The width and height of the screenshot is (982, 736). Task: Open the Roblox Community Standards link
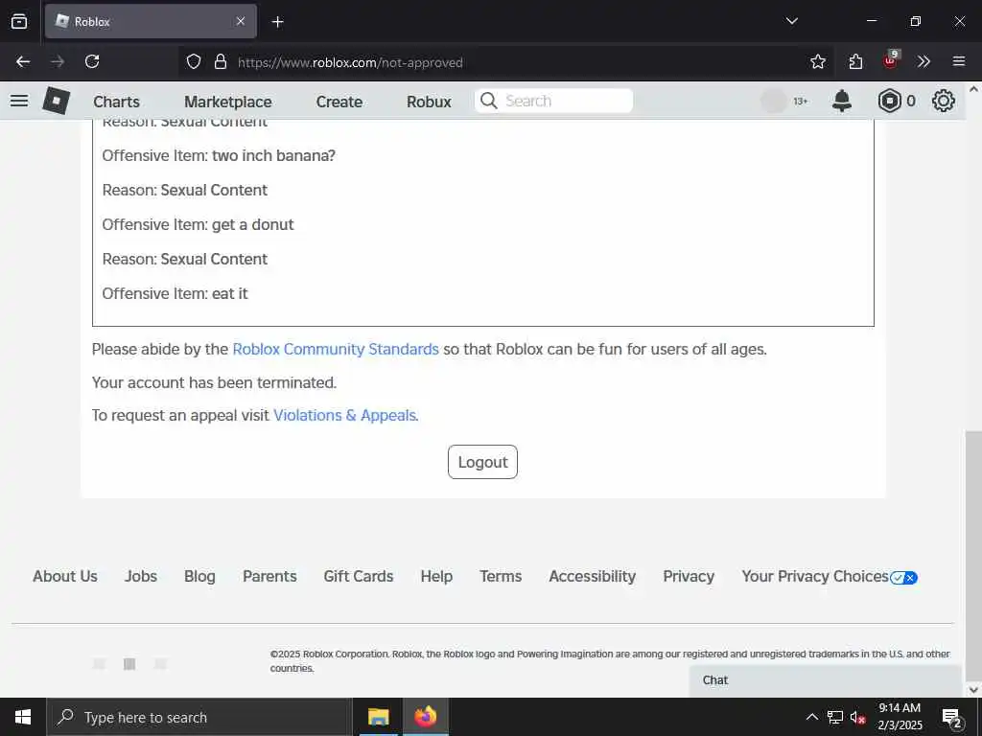pos(336,349)
